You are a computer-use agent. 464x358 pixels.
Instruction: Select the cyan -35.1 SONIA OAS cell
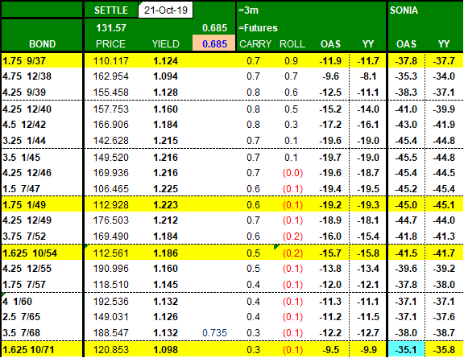(406, 349)
